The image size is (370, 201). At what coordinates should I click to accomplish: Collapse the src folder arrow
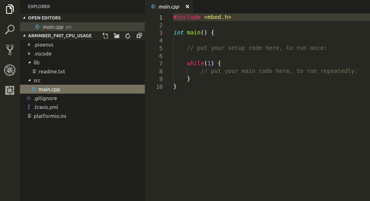[x=29, y=80]
